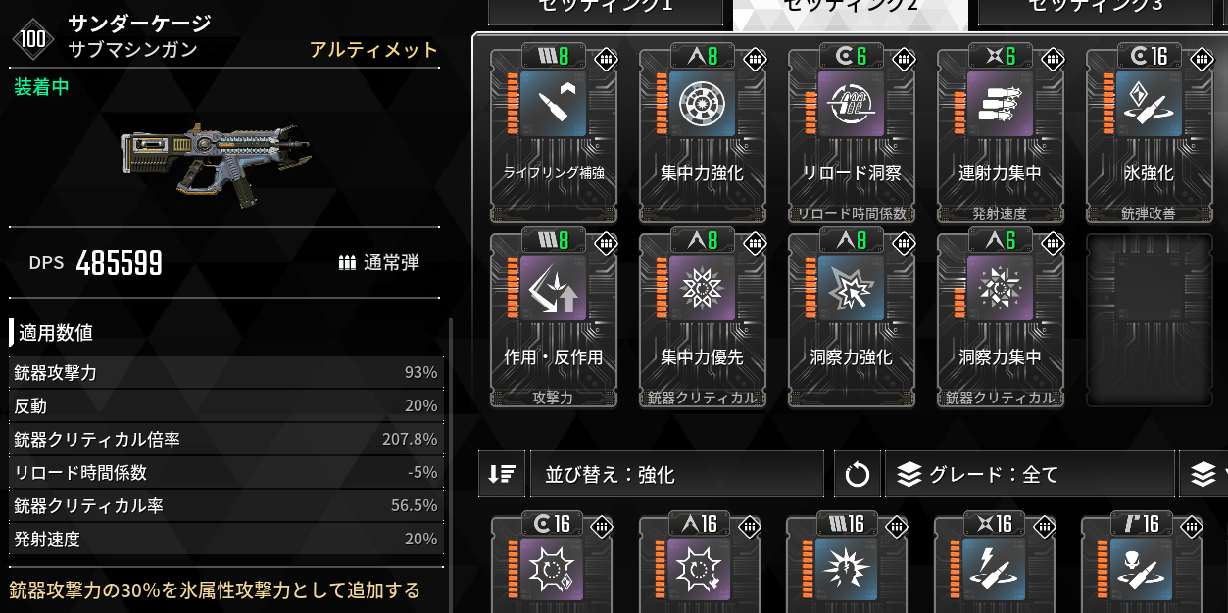This screenshot has width=1228, height=613.
Task: Click the 集中力強化 module icon
Action: pos(703,104)
